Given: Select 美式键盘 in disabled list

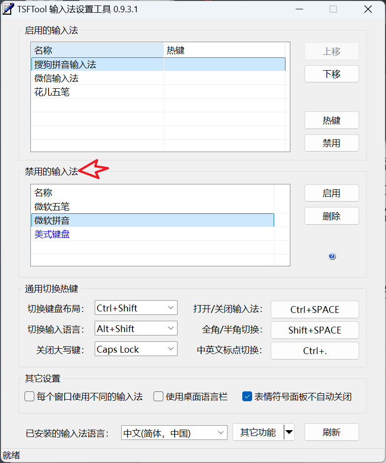Looking at the screenshot, I should [x=153, y=234].
